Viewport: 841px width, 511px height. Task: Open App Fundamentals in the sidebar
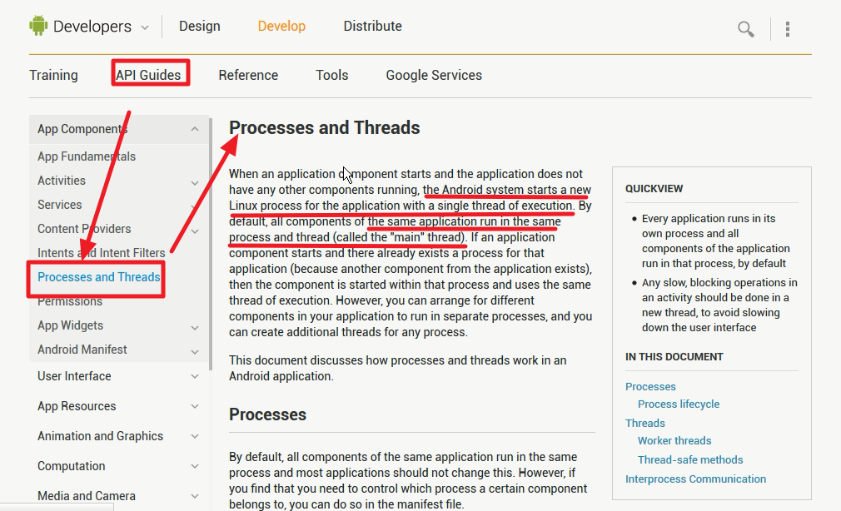87,156
